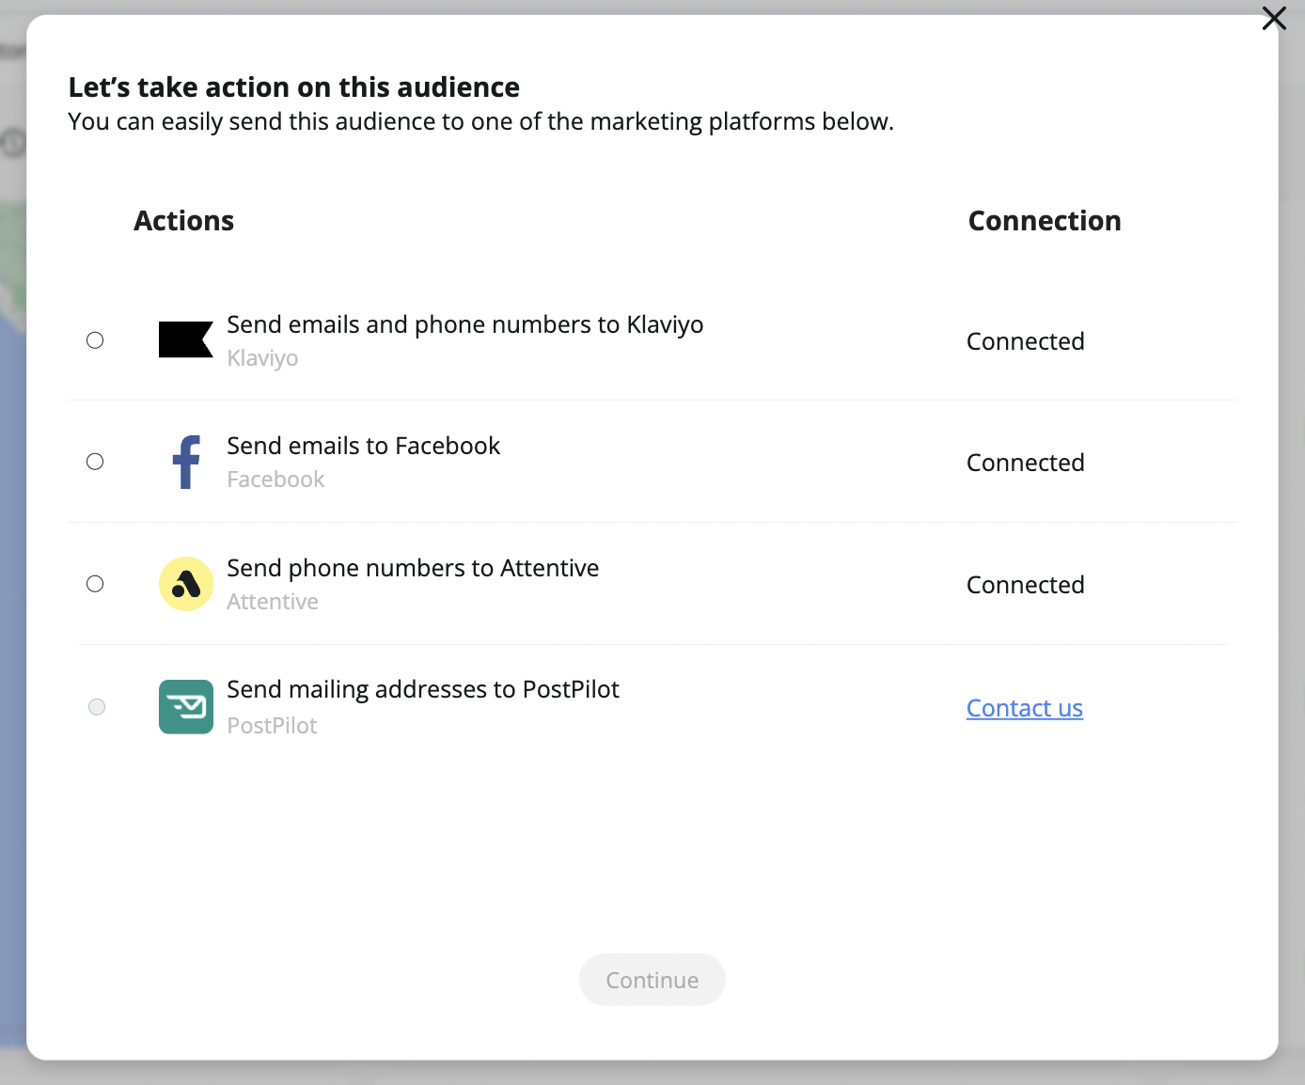Click the 'Let's take action on this audience' heading

(x=294, y=87)
